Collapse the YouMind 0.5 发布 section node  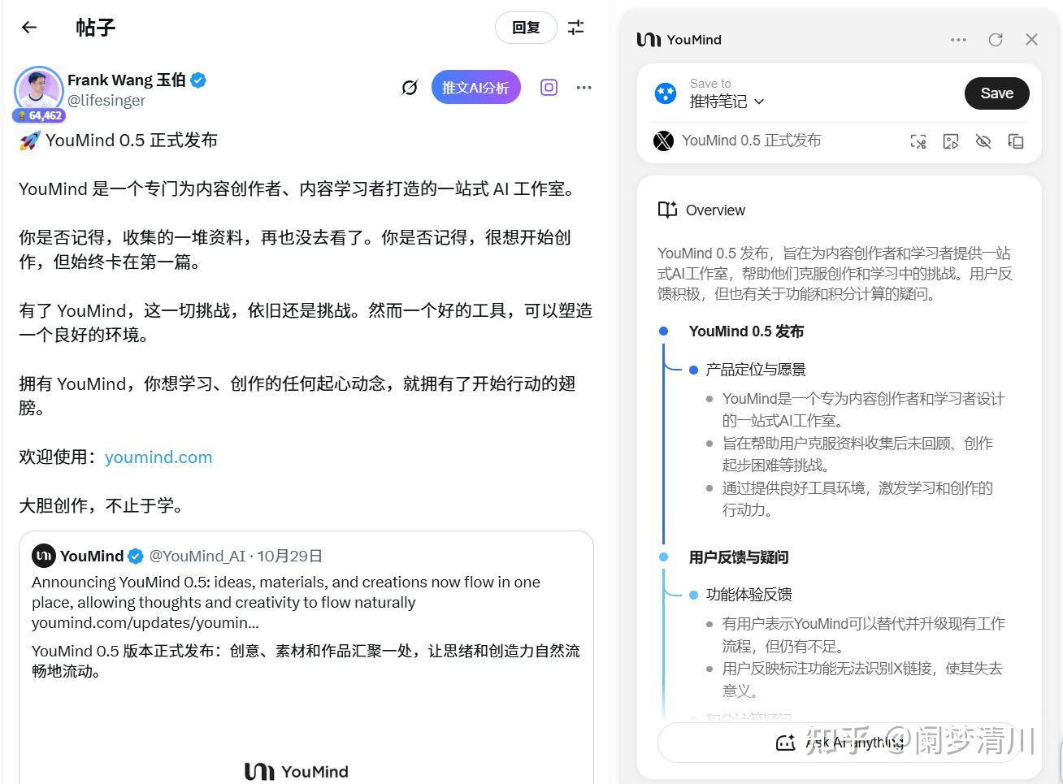662,331
